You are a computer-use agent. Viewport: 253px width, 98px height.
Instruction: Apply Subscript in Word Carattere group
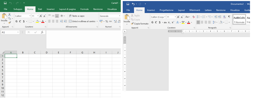169,22
